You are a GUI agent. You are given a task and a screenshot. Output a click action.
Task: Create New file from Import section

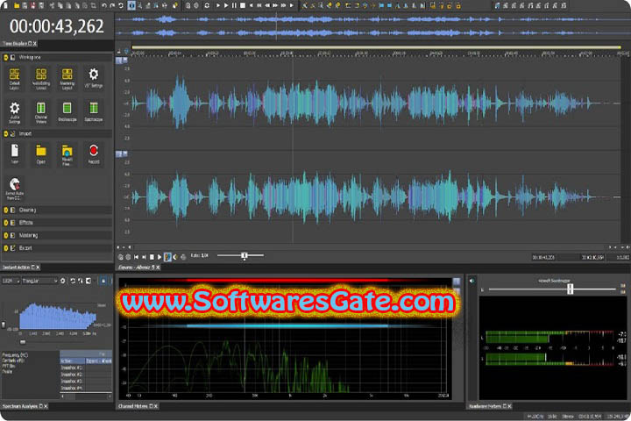(x=15, y=153)
